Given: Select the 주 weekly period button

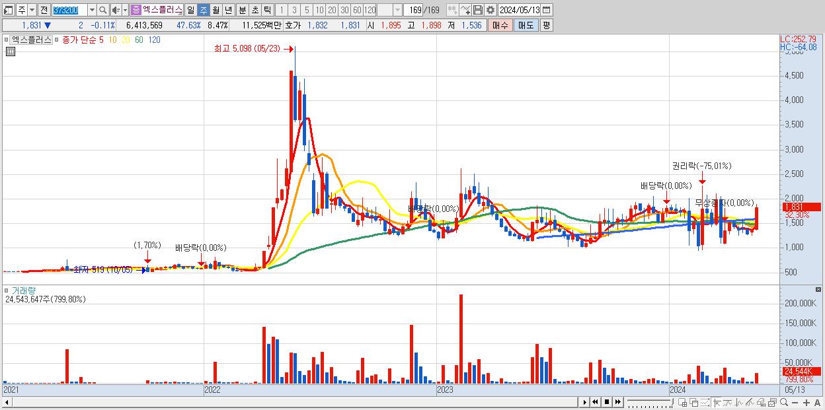Looking at the screenshot, I should [x=203, y=10].
